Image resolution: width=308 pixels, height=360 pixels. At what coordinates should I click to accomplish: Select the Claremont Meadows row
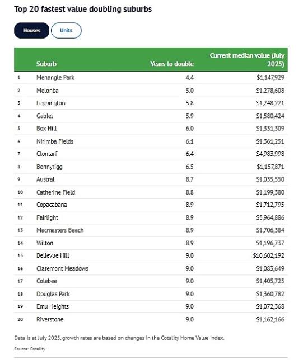coord(151,268)
